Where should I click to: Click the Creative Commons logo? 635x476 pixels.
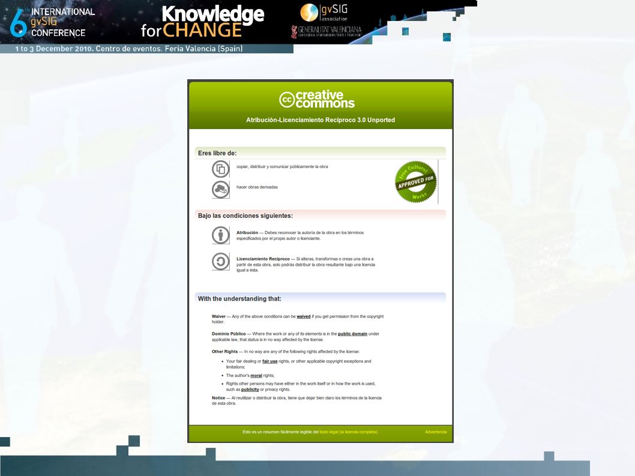317,99
